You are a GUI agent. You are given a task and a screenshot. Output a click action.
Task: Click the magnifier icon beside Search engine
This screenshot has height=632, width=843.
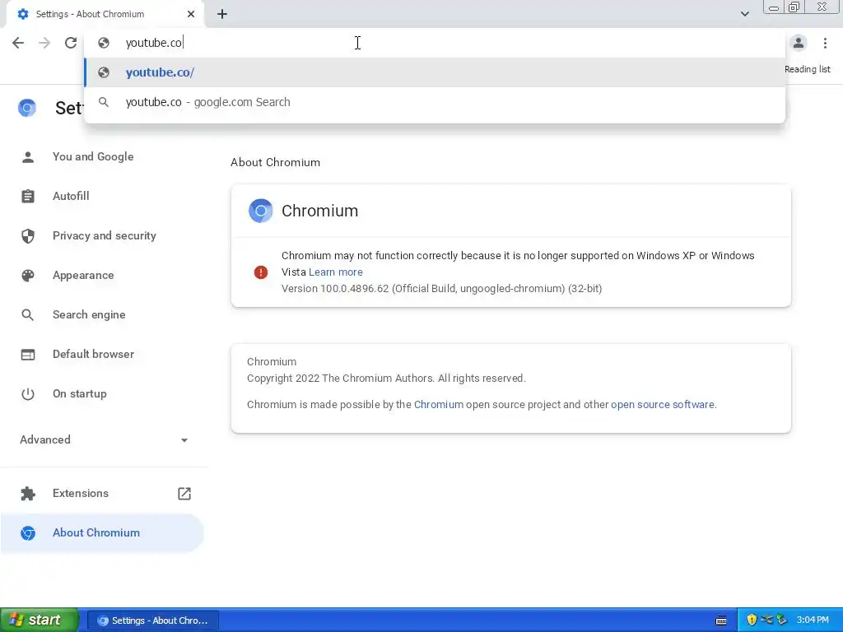[x=28, y=315]
